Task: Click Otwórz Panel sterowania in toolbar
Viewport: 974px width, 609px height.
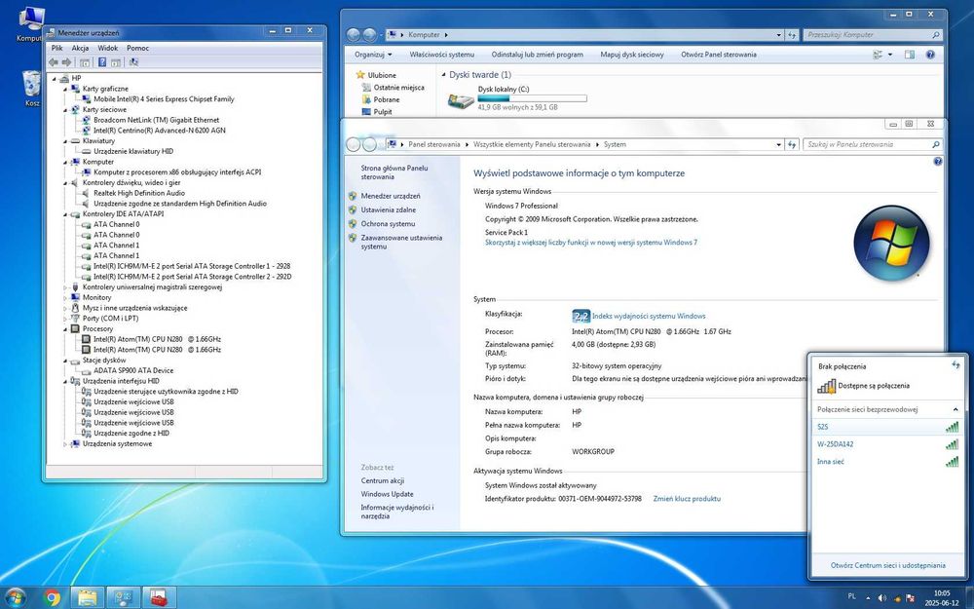Action: 719,55
